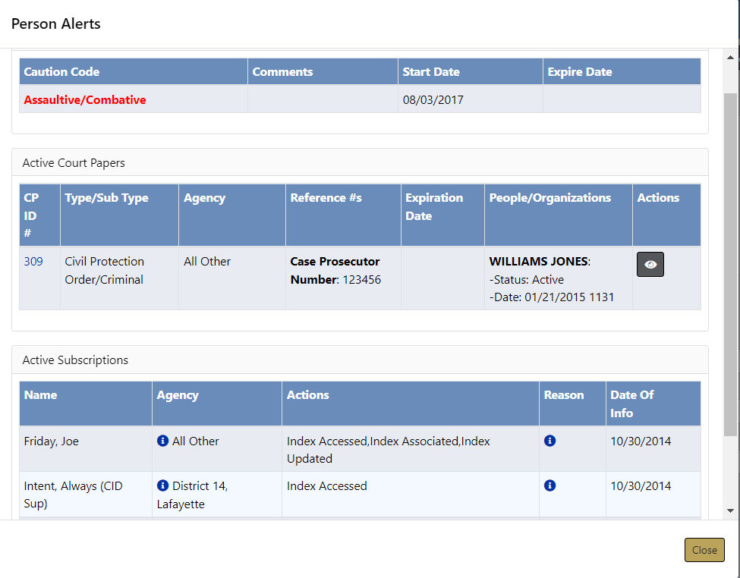Screen dimensions: 740x578
Task: Click the Caution Code column header
Action: [61, 72]
